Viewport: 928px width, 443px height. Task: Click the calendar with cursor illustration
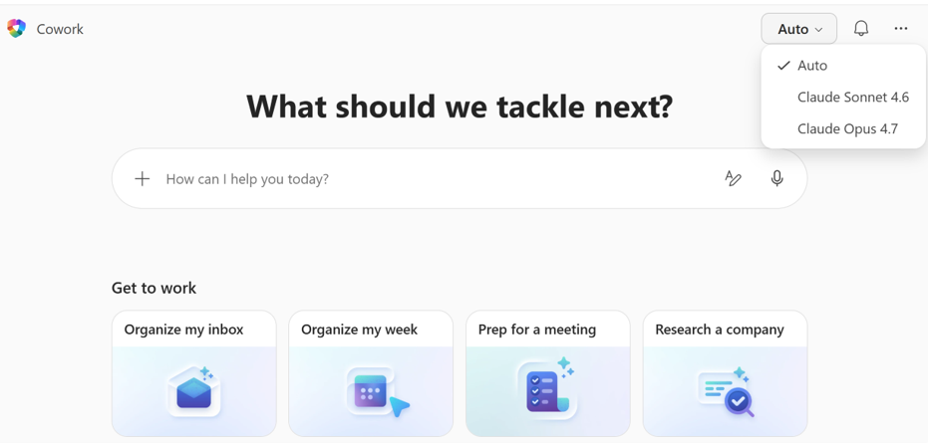point(377,391)
